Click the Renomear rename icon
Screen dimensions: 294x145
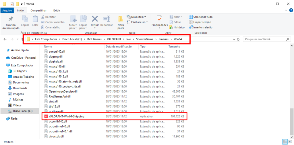[x=107, y=21]
